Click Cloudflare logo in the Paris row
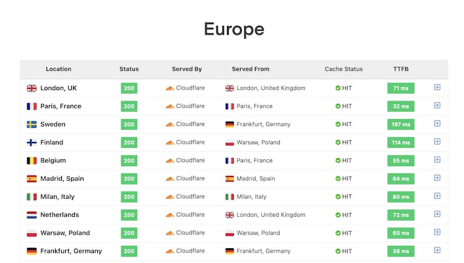 tap(170, 106)
